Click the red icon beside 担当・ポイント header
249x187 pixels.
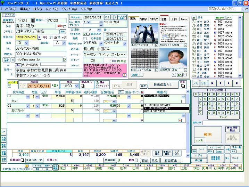pyautogui.click(x=142, y=92)
